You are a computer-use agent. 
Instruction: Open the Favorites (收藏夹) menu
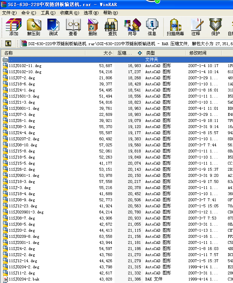(x=70, y=13)
